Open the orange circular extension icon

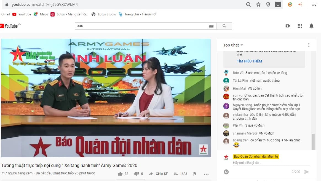(x=290, y=4)
